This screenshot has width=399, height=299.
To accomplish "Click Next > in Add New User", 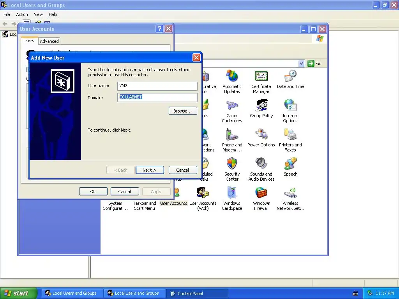I will [150, 170].
